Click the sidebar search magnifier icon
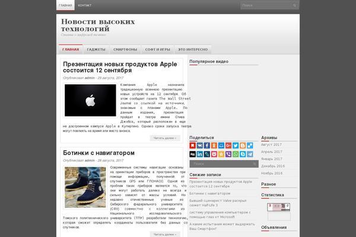Screen dimensions: 356x237 pos(254,164)
